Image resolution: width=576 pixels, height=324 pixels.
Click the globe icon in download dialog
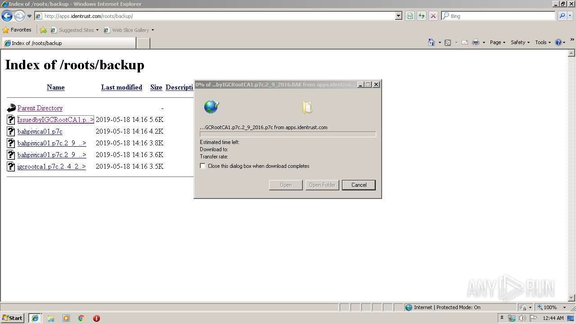pos(211,107)
